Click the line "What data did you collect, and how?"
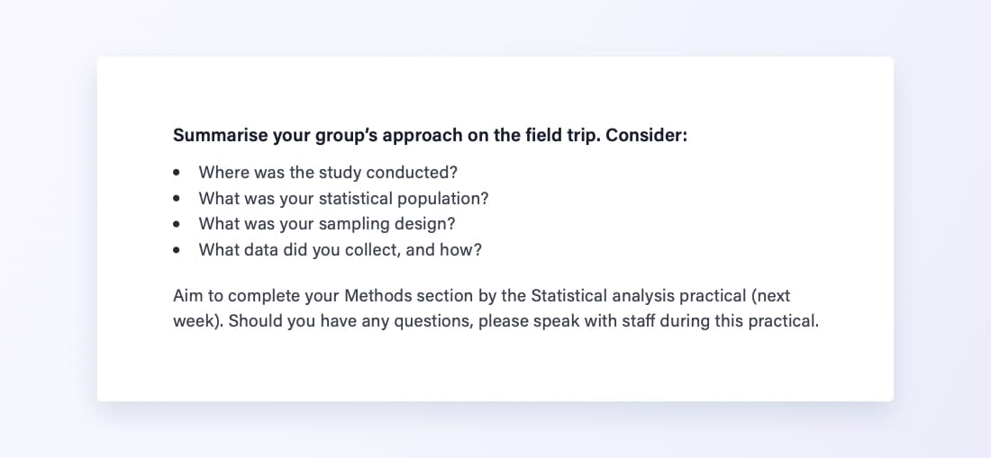991x458 pixels. tap(340, 250)
